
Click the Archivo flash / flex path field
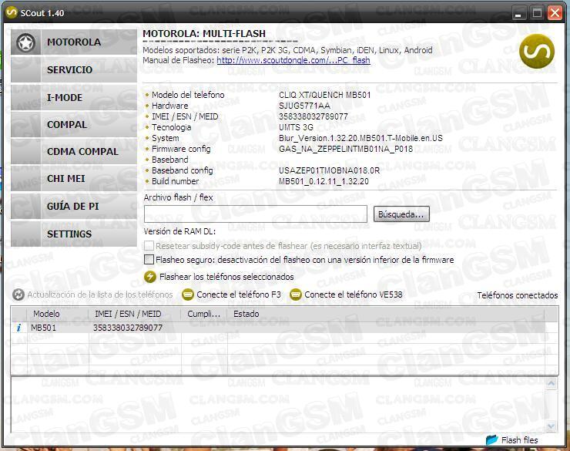point(256,214)
